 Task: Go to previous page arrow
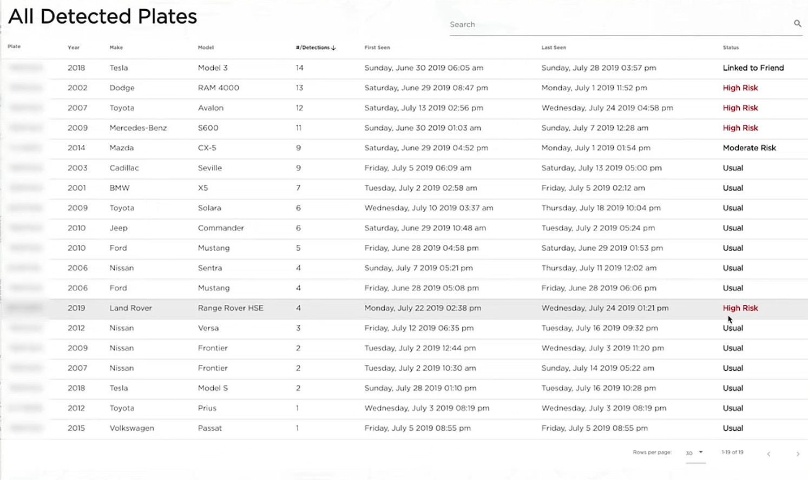point(768,454)
